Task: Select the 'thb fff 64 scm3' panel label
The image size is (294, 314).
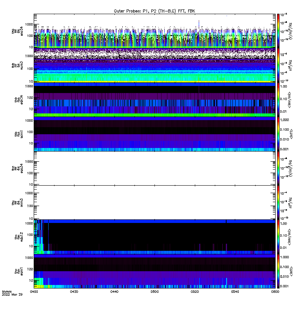Action: 17,65
